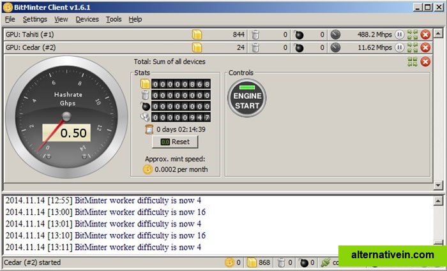Image resolution: width=447 pixels, height=271 pixels.
Task: Select the 13:00 difficulty log entry
Action: 105,212
